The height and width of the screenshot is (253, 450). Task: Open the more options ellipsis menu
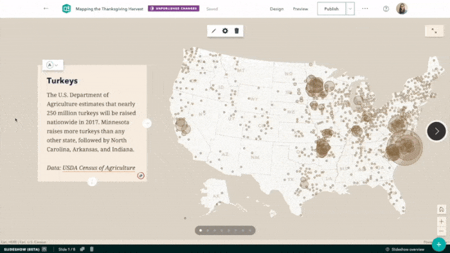(365, 8)
